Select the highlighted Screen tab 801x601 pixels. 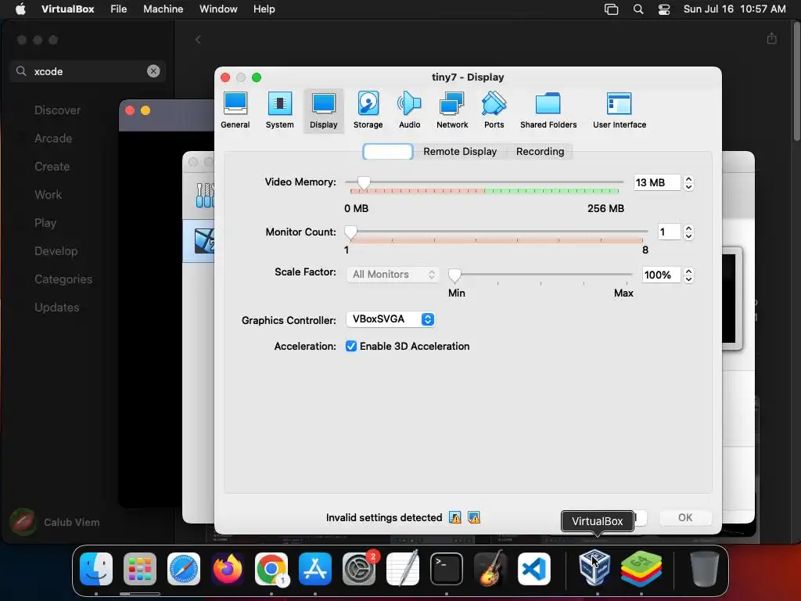click(x=388, y=151)
